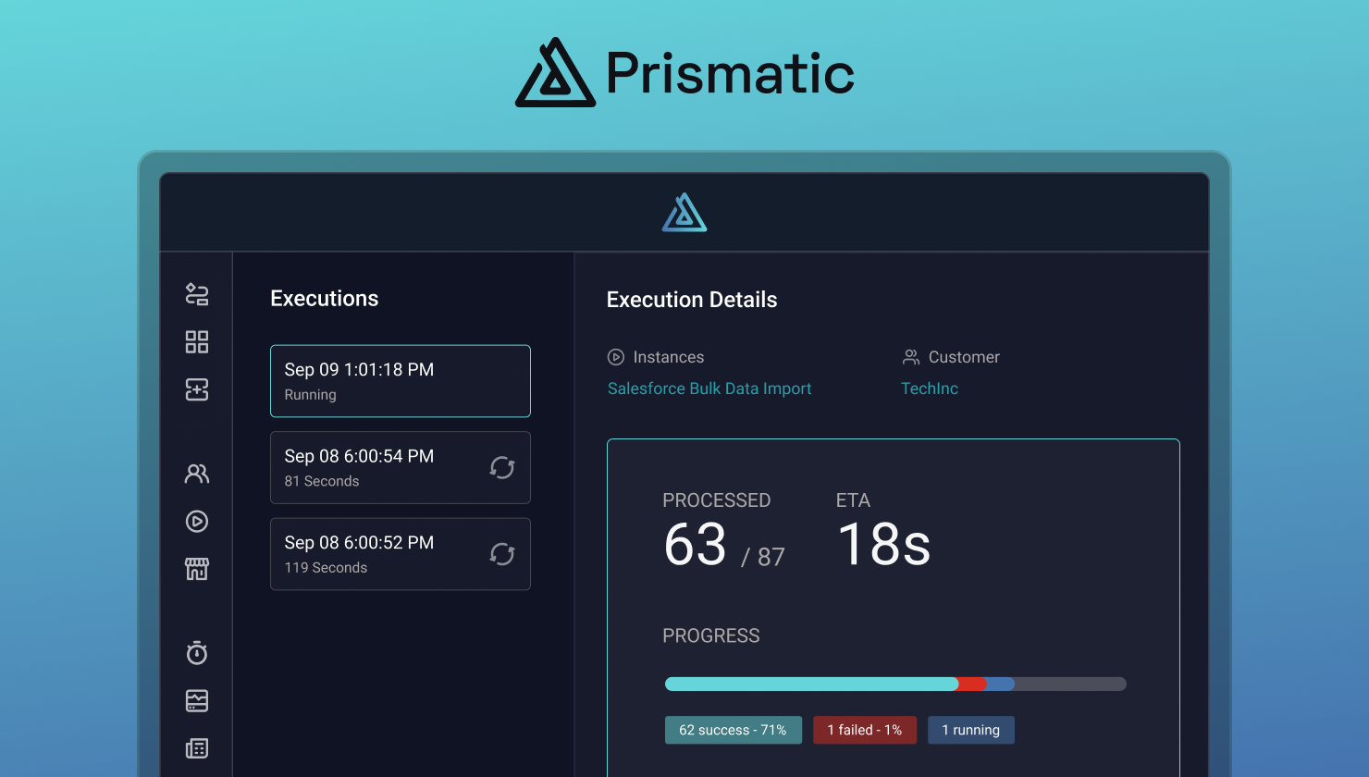
Task: Select the Sep 09 1:01:18 PM running execution
Action: tap(401, 381)
